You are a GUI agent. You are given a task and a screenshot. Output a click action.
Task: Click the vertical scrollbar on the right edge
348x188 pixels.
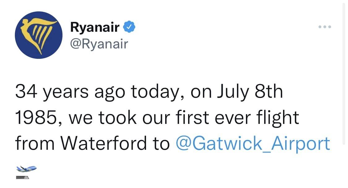[x=344, y=74]
